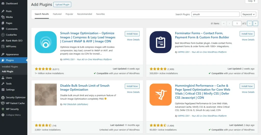Go to next results page arrow

click(250, 23)
